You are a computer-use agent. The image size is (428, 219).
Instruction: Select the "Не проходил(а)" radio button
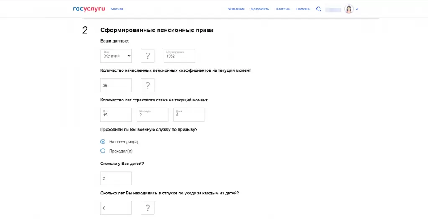pos(103,142)
